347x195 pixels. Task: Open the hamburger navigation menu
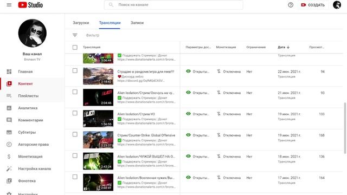[x=9, y=5]
